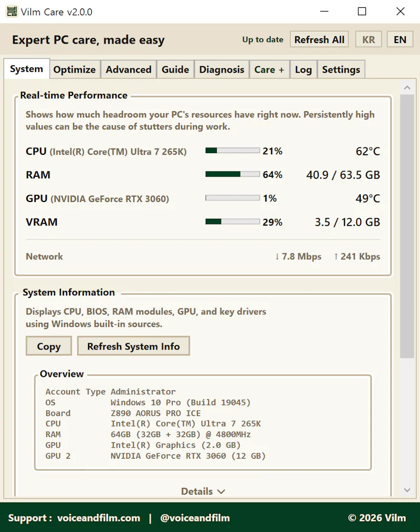Close the Vilm Care window

click(x=400, y=12)
